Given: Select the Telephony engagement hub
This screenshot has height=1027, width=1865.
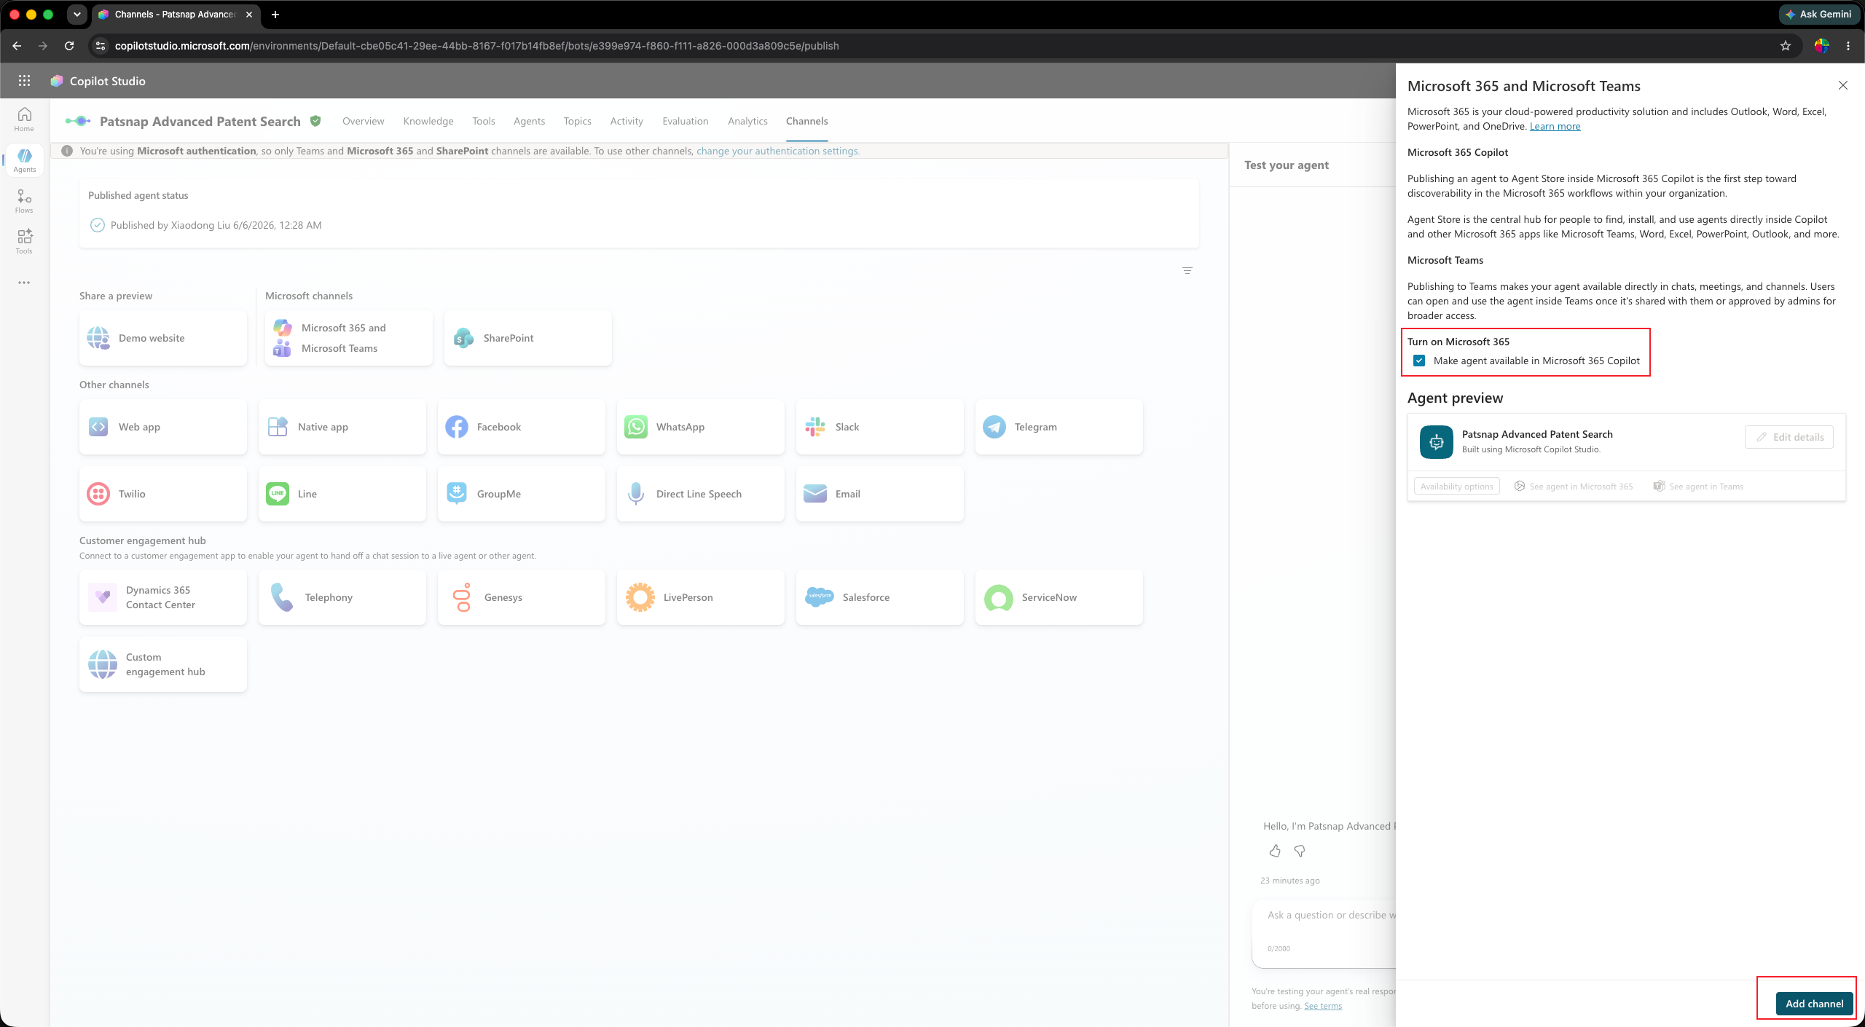Looking at the screenshot, I should point(342,597).
